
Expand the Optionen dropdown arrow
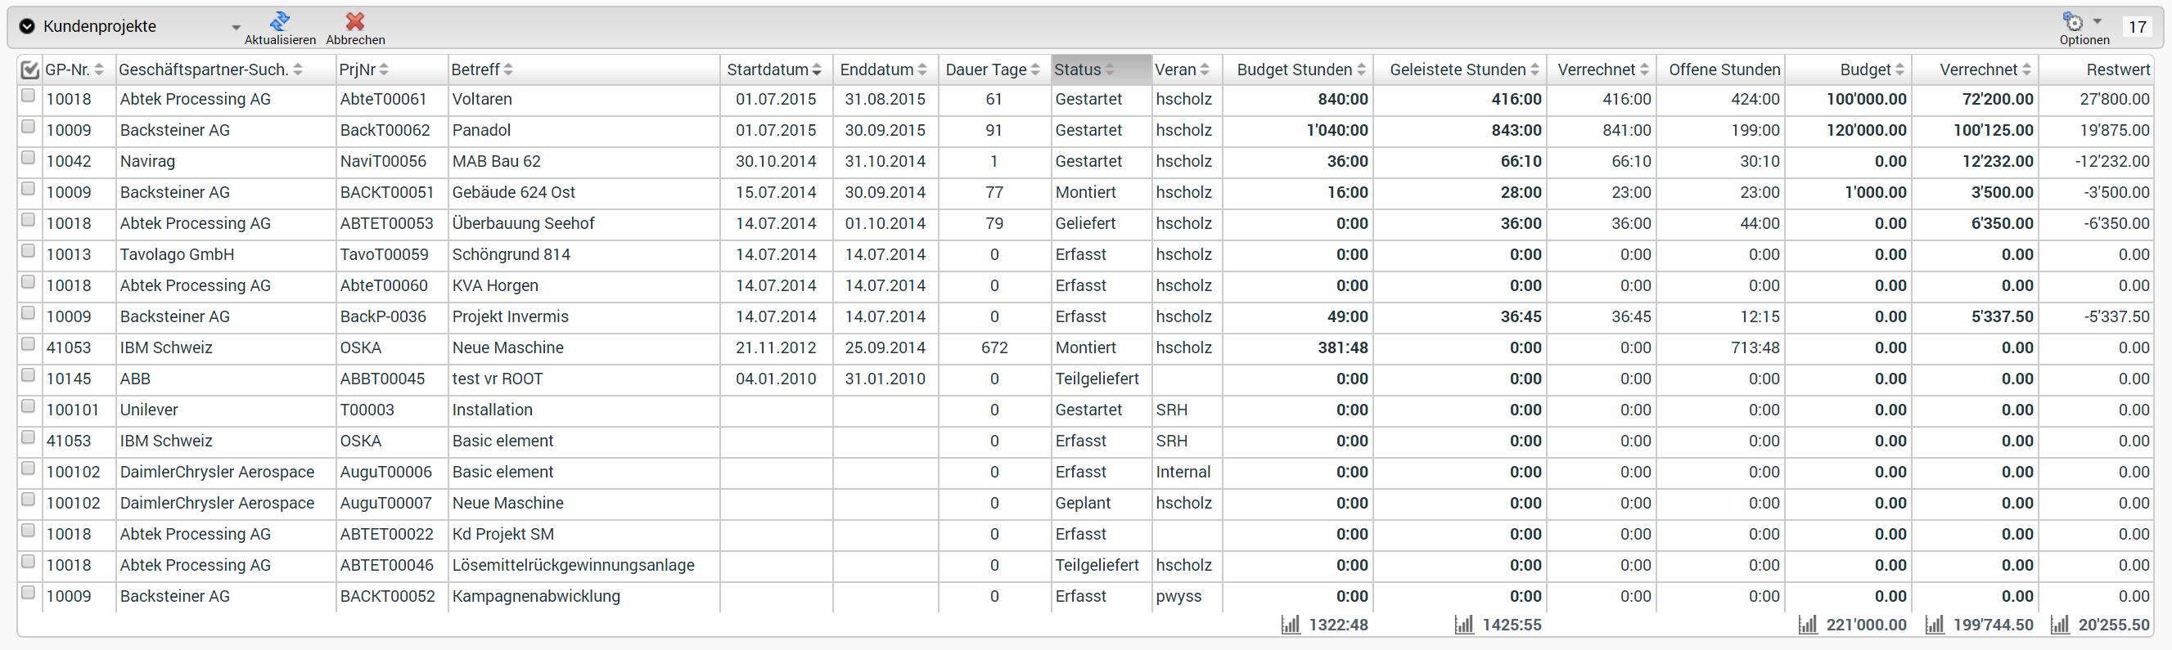pos(2097,21)
